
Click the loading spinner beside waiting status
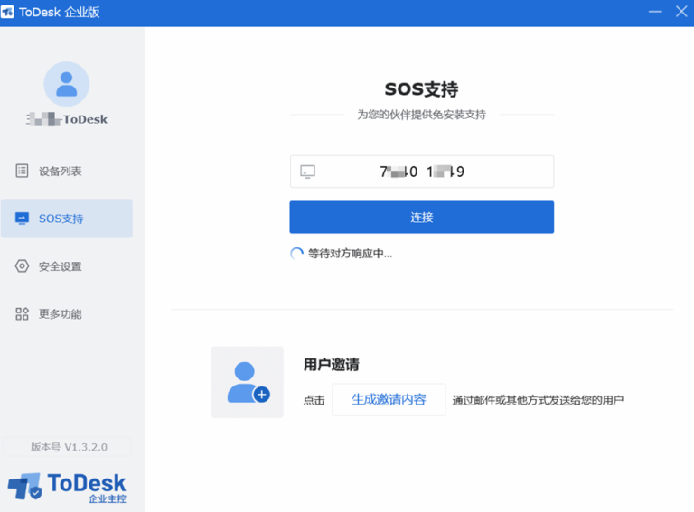tap(296, 254)
